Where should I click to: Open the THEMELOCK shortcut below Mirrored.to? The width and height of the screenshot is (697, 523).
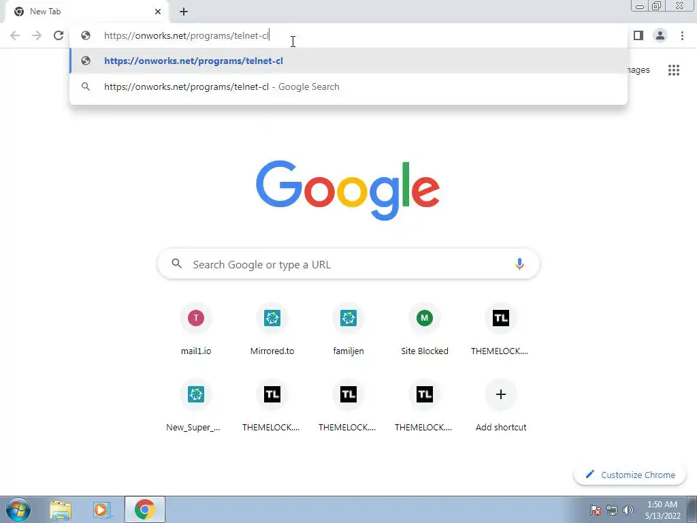[x=272, y=406]
